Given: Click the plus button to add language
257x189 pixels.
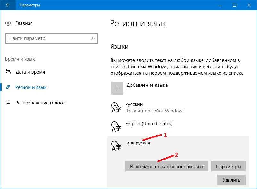Looking at the screenshot, I should [x=117, y=88].
